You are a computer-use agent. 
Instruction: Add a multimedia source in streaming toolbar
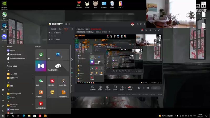pos(115,88)
